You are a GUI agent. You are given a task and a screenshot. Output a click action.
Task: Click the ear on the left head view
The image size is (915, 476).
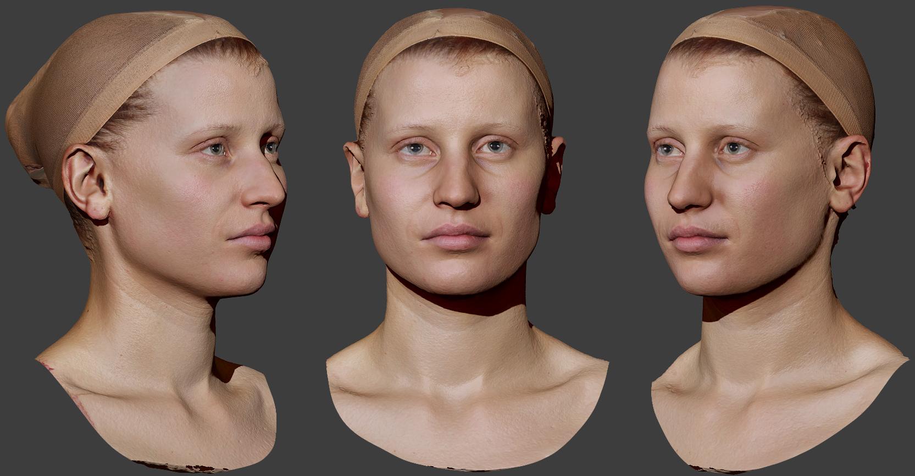click(85, 184)
